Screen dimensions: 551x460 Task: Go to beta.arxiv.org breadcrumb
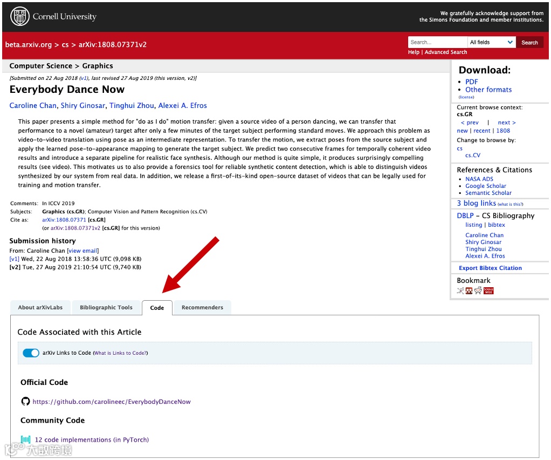pos(29,45)
